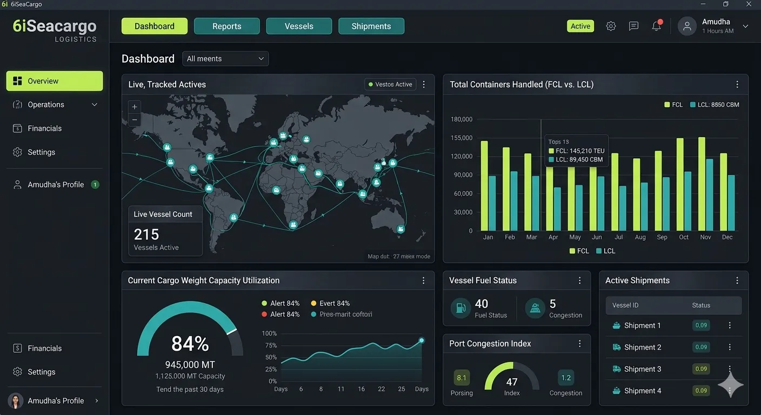Click the profile photo at sidebar bottom

point(16,400)
